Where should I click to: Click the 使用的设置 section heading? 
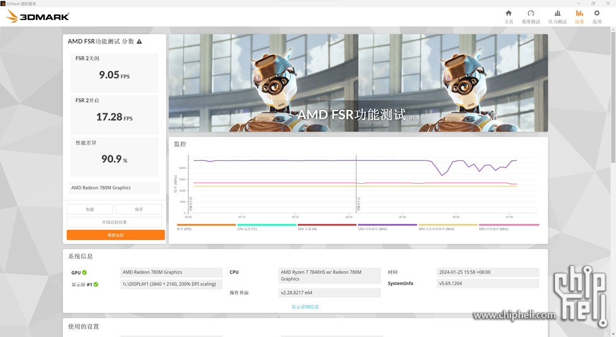point(84,326)
